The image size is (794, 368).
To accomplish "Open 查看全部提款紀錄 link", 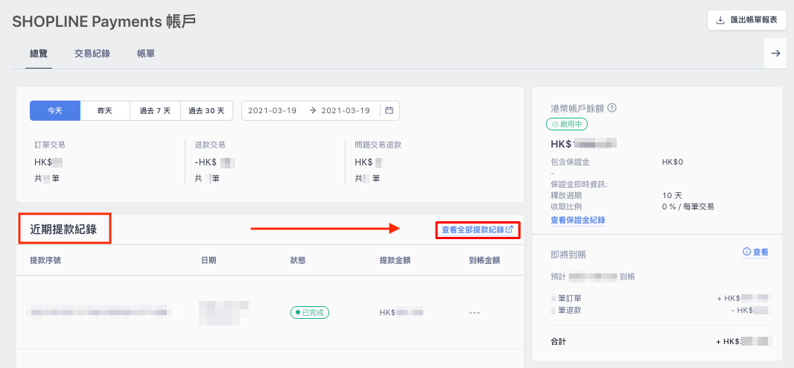I will tap(473, 229).
